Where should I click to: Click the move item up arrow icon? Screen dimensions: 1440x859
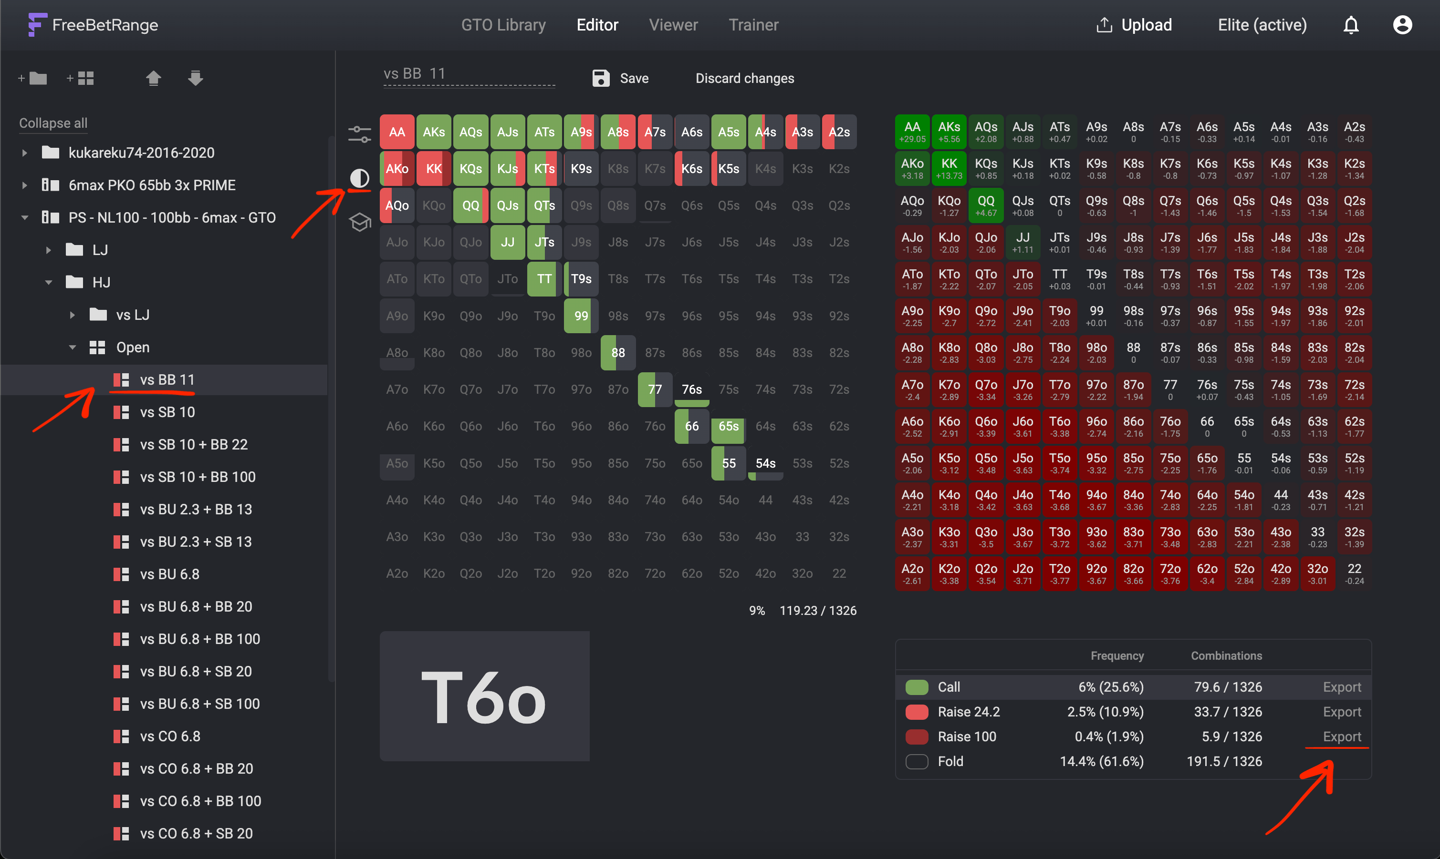154,78
